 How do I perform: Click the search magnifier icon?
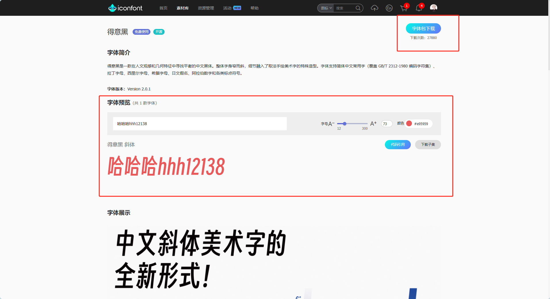click(358, 8)
